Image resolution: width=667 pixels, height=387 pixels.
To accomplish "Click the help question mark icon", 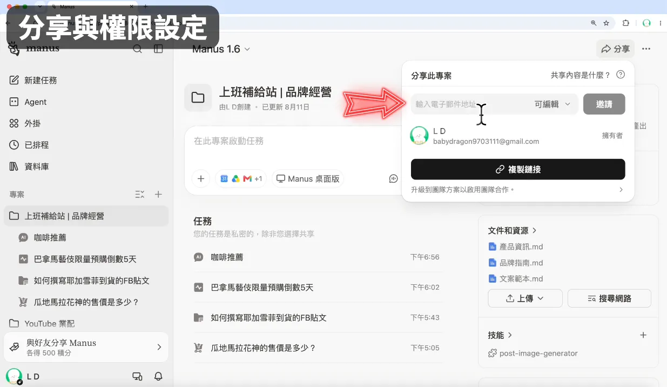I will (621, 75).
